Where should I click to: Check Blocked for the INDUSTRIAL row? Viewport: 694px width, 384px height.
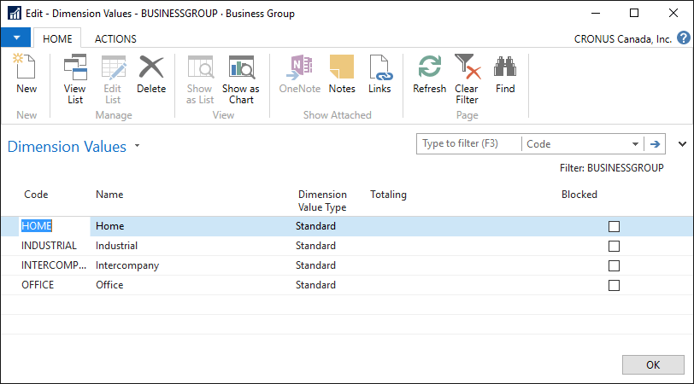[614, 246]
